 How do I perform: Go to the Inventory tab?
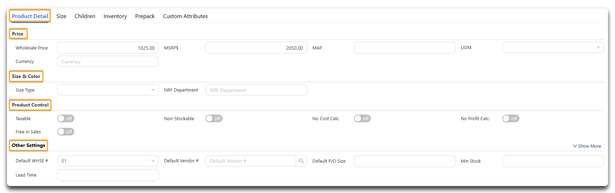point(115,16)
